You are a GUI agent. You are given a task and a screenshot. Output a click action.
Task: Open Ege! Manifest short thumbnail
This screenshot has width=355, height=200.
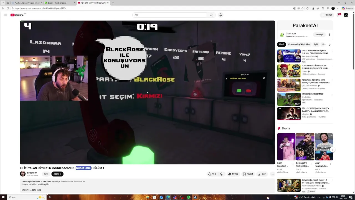pos(286,147)
